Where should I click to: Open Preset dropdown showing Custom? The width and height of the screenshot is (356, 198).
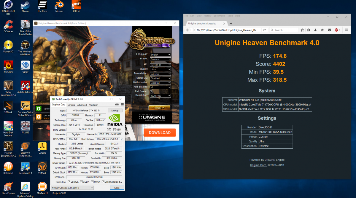(x=160, y=59)
